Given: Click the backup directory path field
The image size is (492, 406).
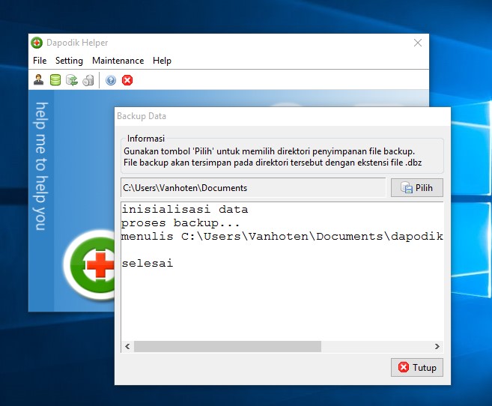Looking at the screenshot, I should 253,187.
